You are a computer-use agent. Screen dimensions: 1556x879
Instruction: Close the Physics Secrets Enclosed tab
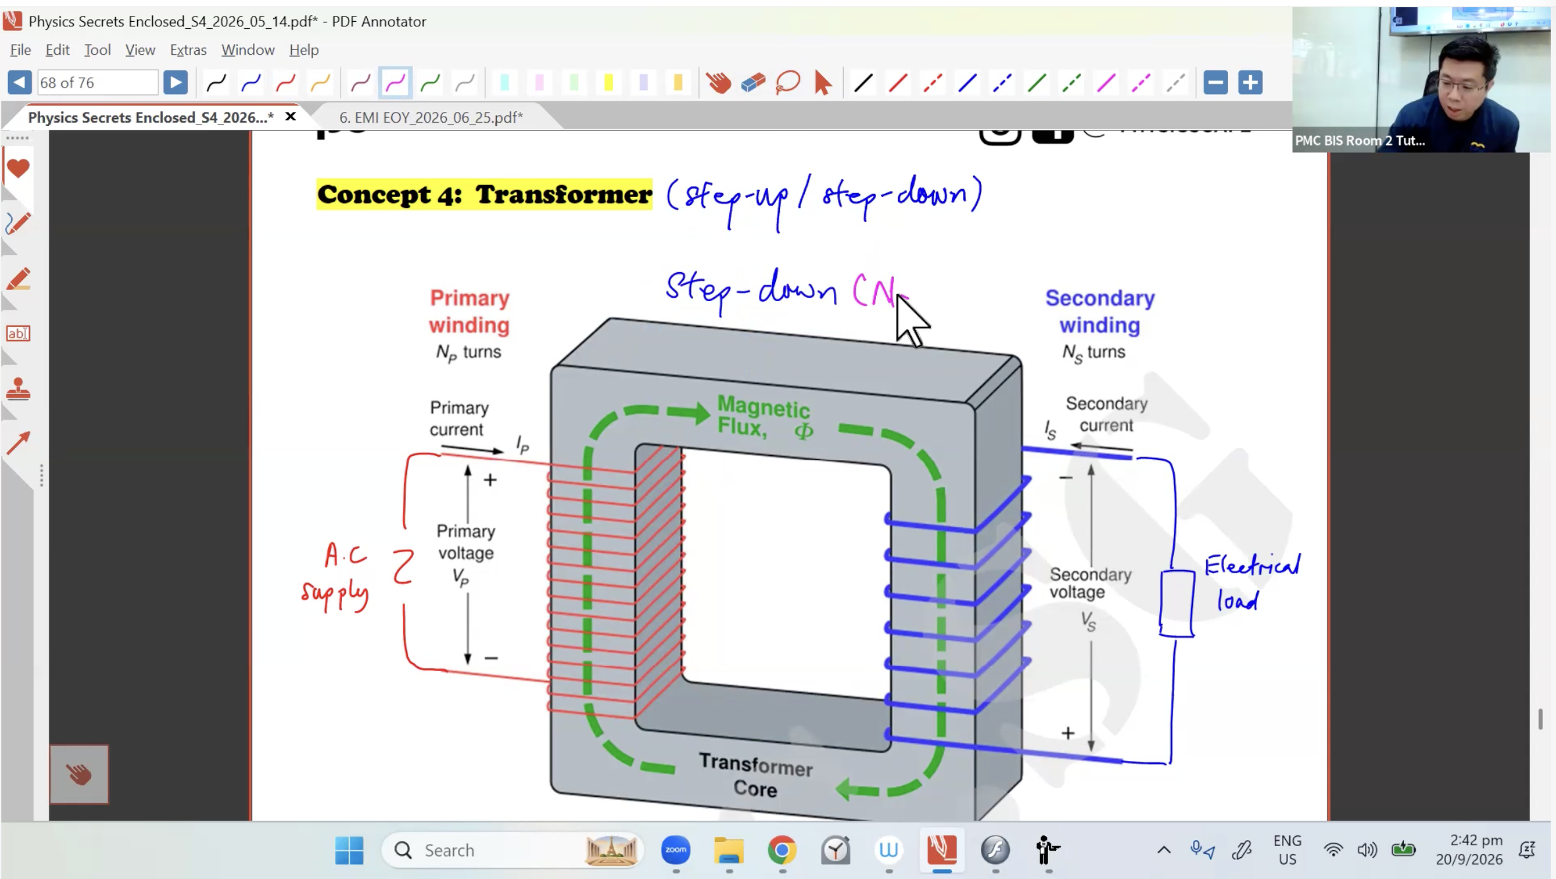pos(291,117)
